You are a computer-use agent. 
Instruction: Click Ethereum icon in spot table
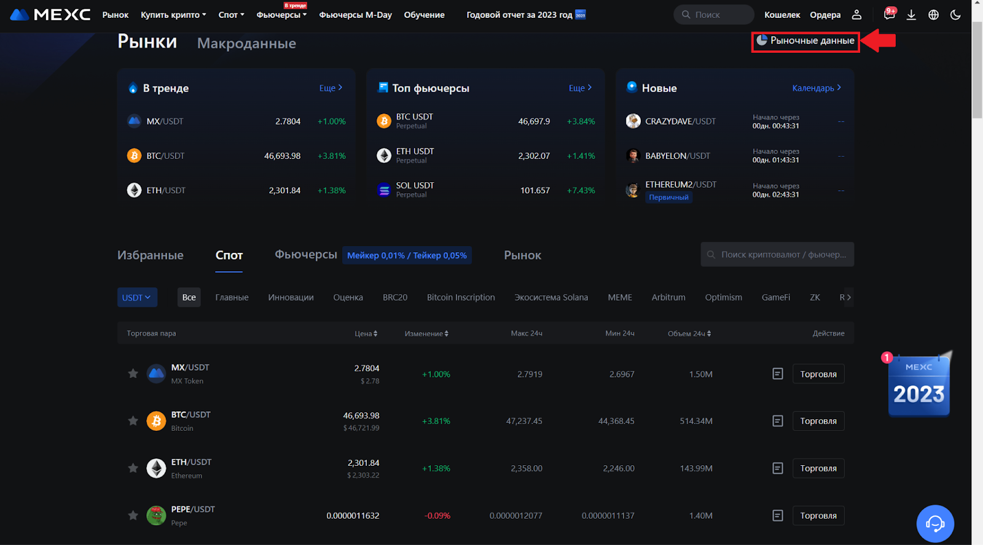[156, 468]
